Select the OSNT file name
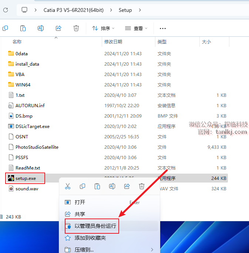Image resolution: width=249 pixels, height=253 pixels. [x=22, y=137]
